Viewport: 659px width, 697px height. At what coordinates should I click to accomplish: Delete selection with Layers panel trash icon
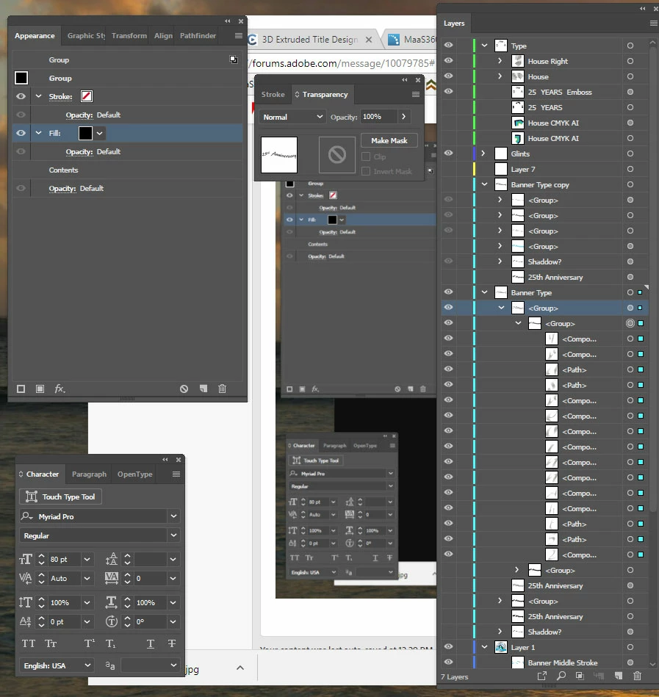tap(637, 676)
